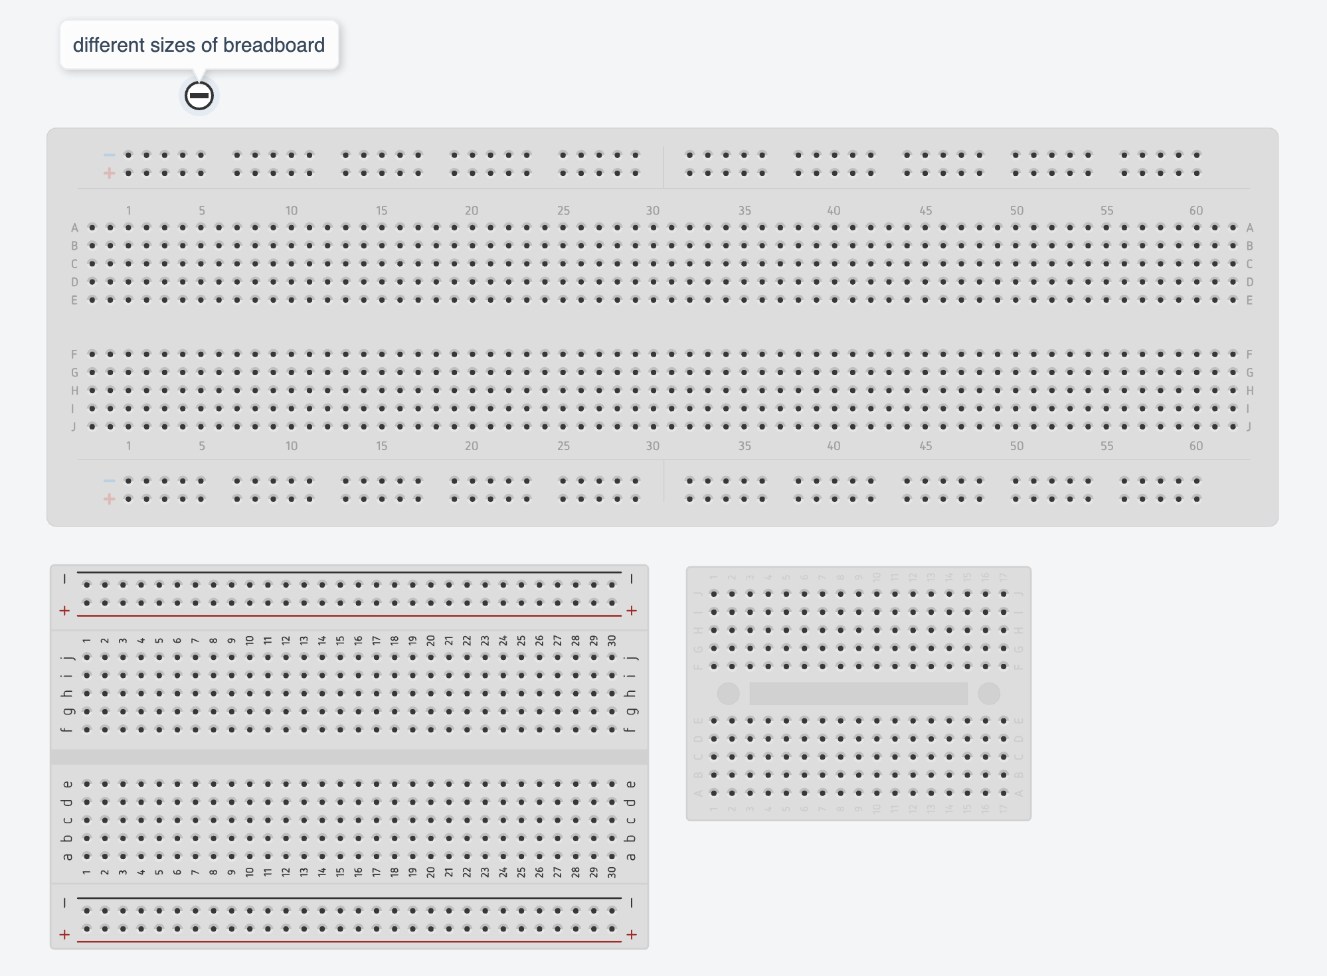Click top-right red plus on half-size breadboard
The image size is (1327, 976).
632,610
